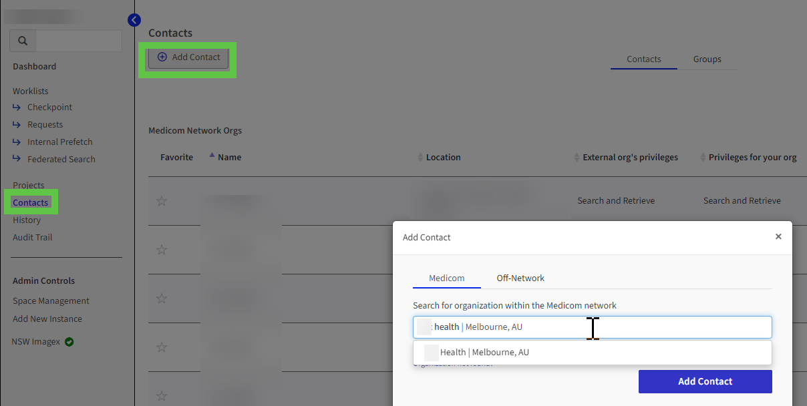The width and height of the screenshot is (807, 406).
Task: Toggle favorite star on third organization row
Action: tap(162, 298)
